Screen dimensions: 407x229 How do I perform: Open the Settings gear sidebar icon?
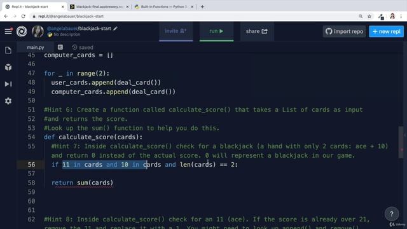coord(8,101)
